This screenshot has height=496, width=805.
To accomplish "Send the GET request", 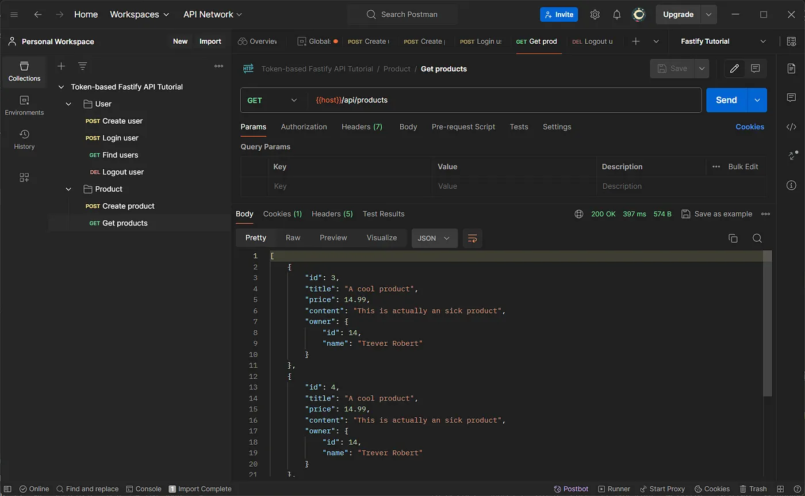I will pos(726,100).
